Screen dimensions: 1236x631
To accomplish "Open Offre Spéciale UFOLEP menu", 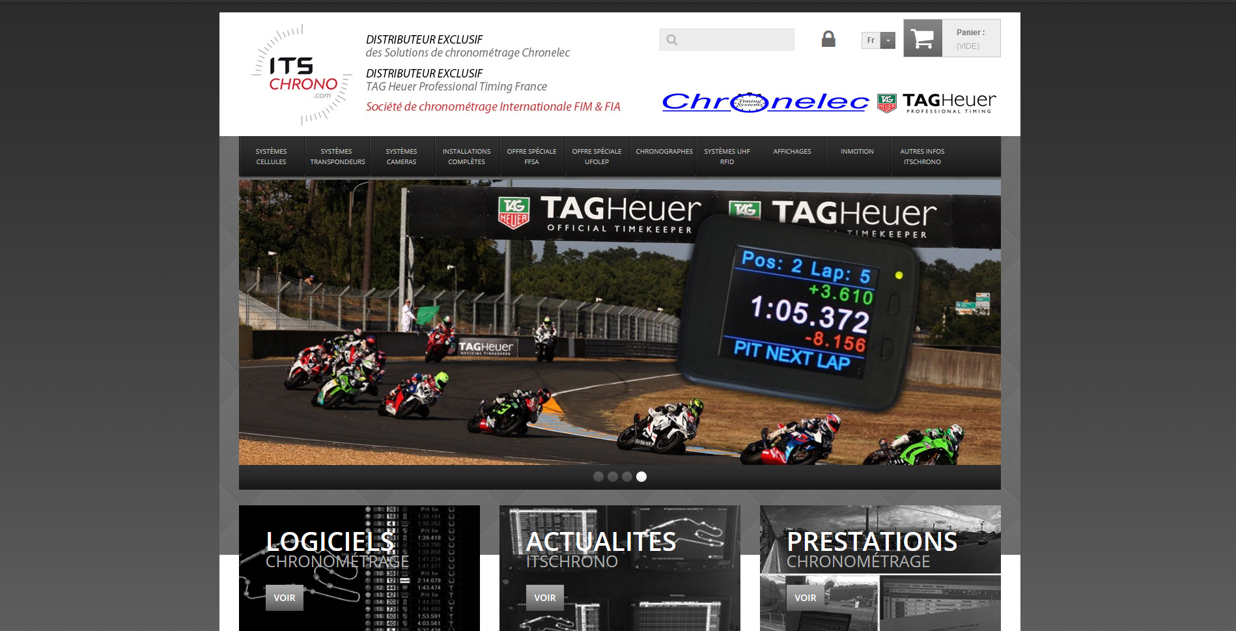I will 597,156.
